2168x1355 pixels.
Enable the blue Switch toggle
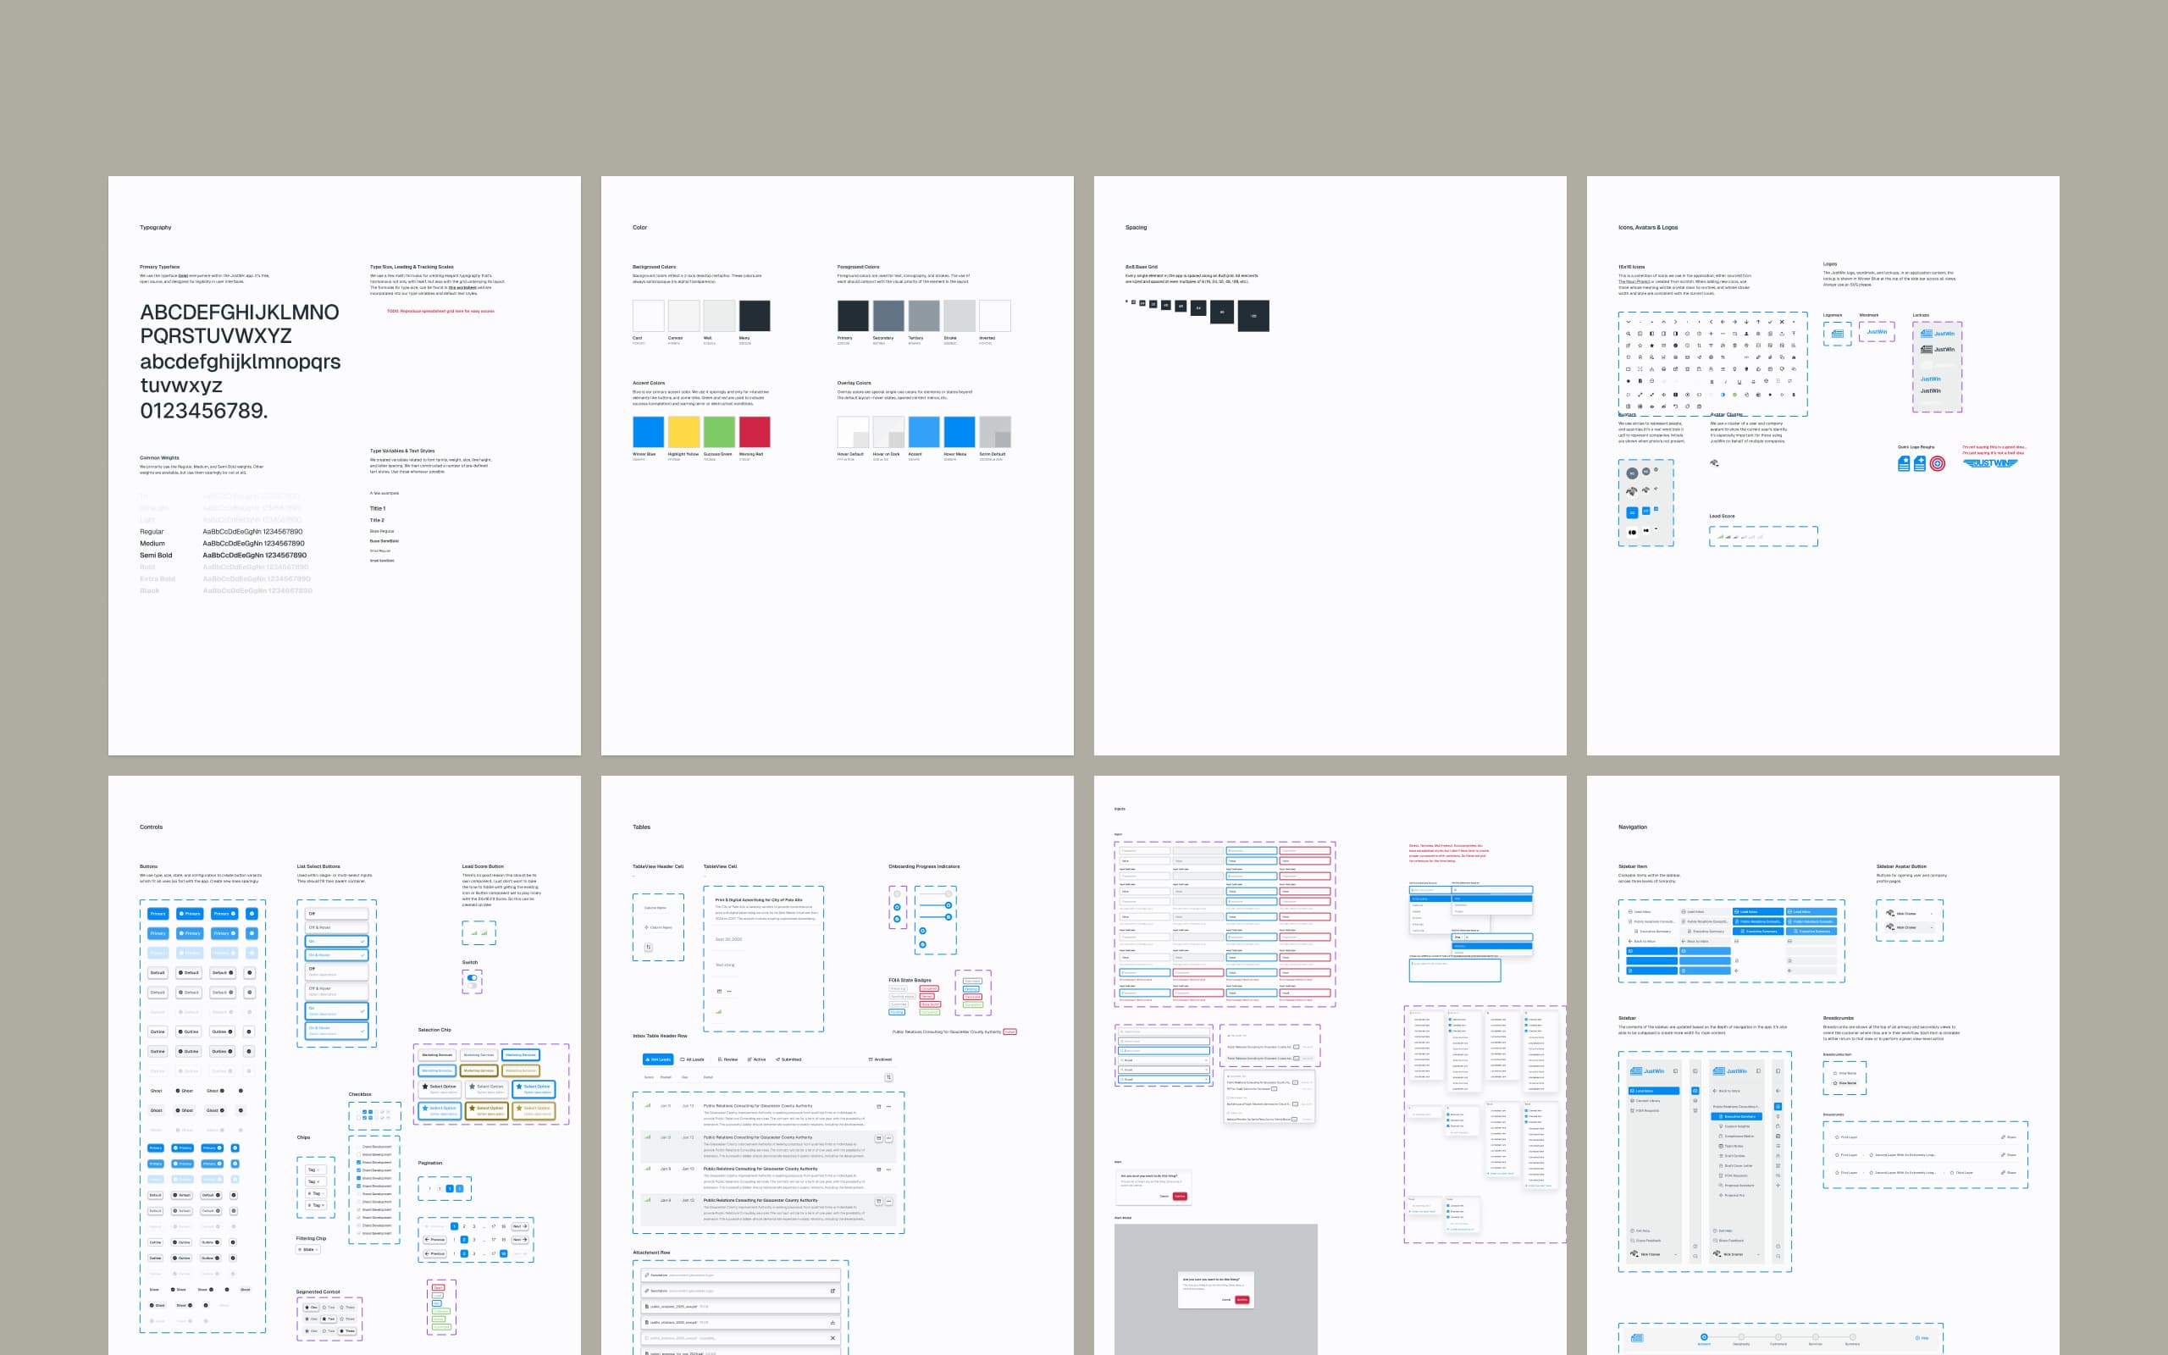point(472,977)
